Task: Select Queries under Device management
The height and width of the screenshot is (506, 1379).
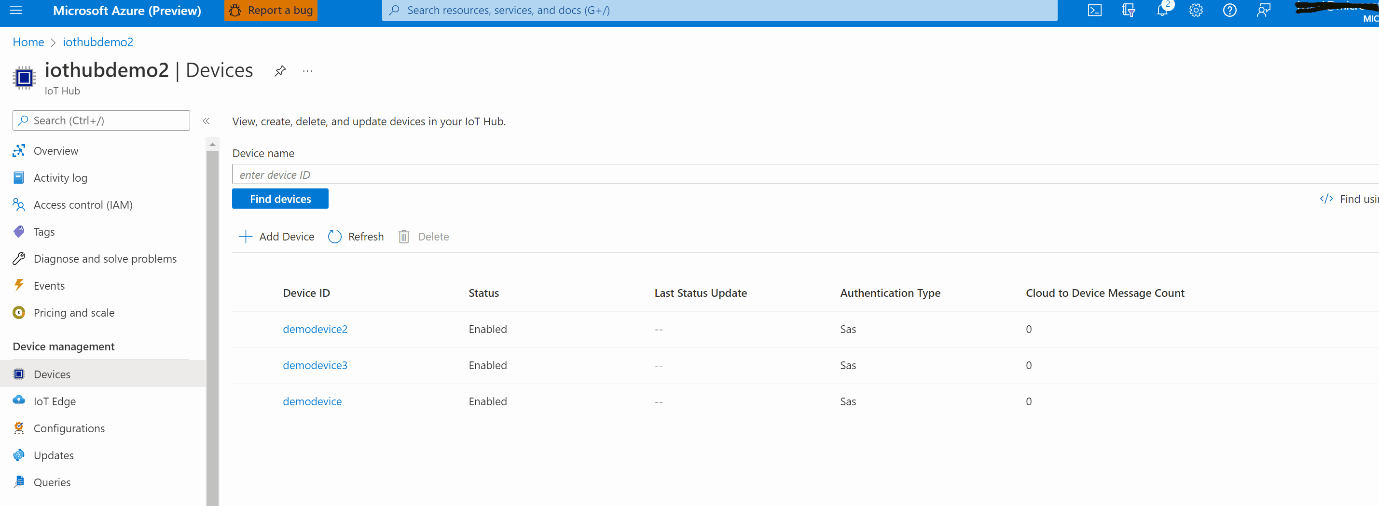Action: 52,481
